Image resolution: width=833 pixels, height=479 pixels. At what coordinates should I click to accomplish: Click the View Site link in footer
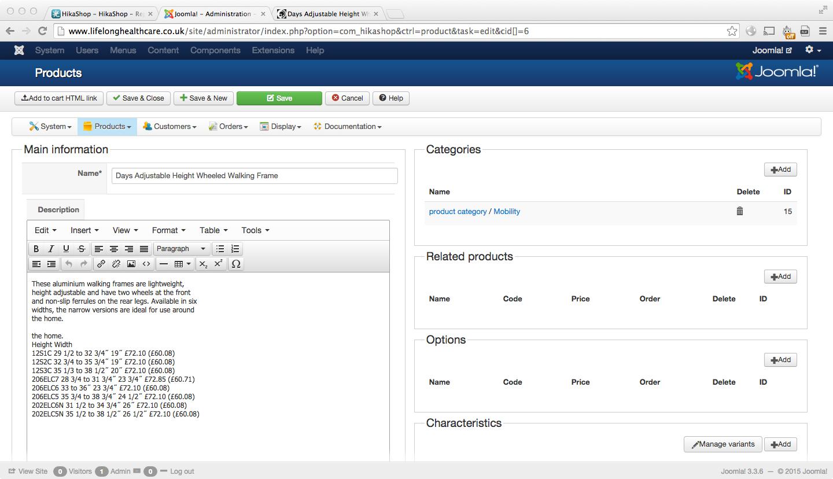(28, 471)
